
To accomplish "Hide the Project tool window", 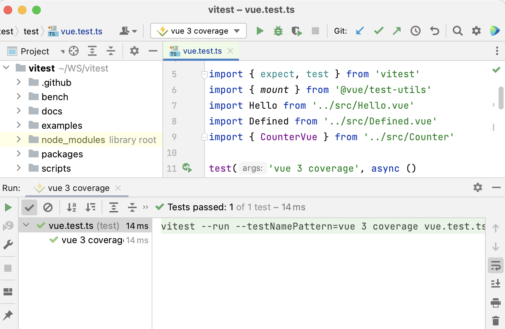I will [x=153, y=51].
